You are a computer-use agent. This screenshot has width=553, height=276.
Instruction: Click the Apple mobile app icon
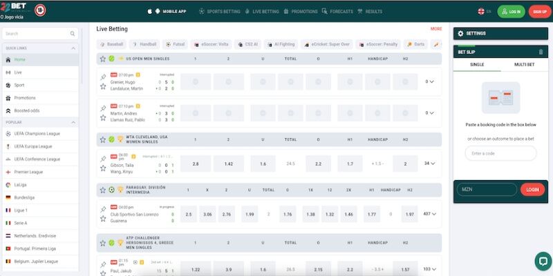click(x=149, y=12)
